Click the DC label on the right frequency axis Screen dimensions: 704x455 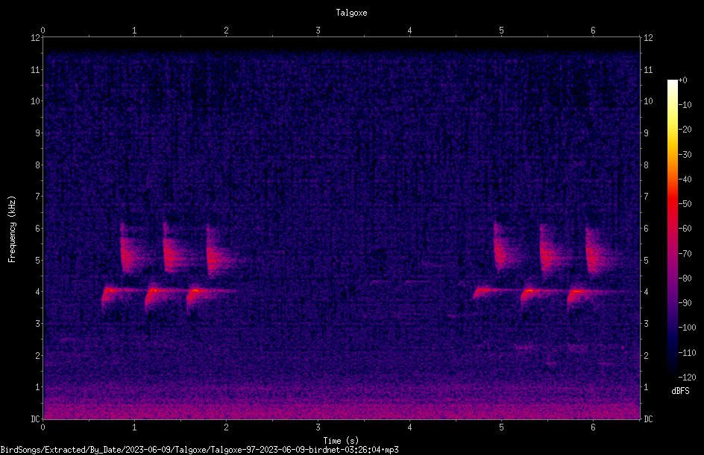click(x=648, y=419)
